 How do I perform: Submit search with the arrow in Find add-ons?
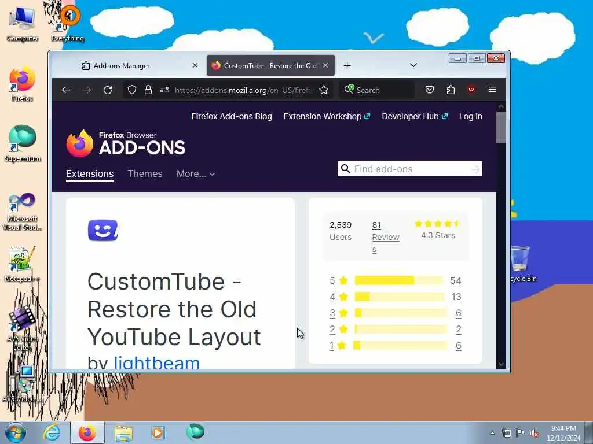[x=475, y=169]
